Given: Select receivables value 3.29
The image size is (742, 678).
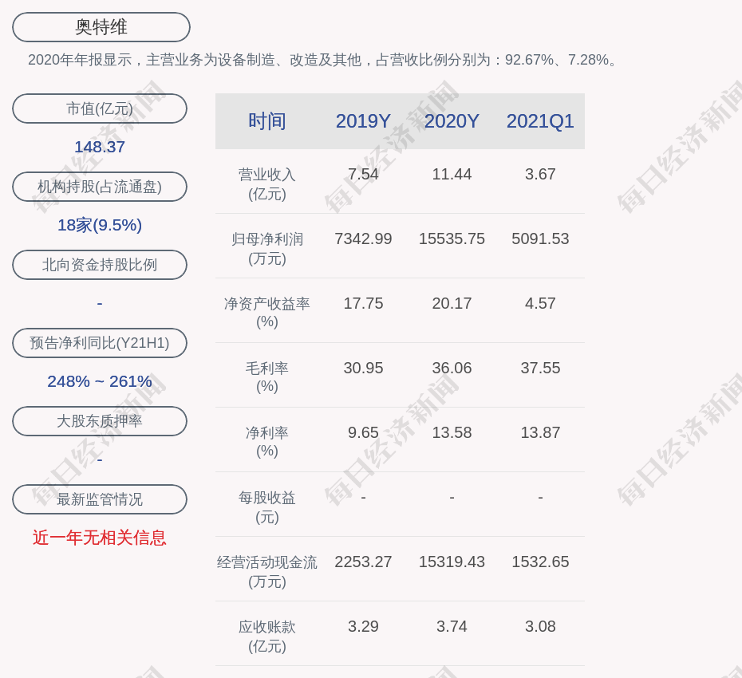Looking at the screenshot, I should point(363,626).
